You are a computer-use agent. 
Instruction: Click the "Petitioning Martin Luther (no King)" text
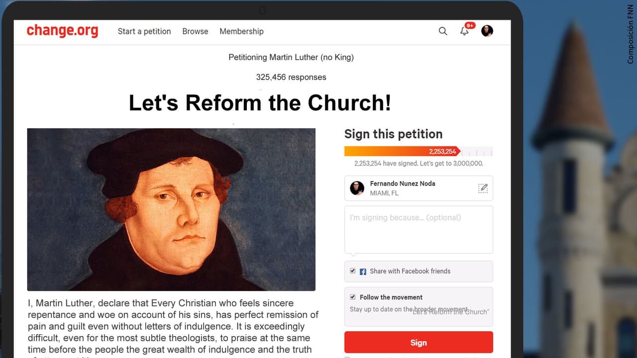[x=291, y=57]
